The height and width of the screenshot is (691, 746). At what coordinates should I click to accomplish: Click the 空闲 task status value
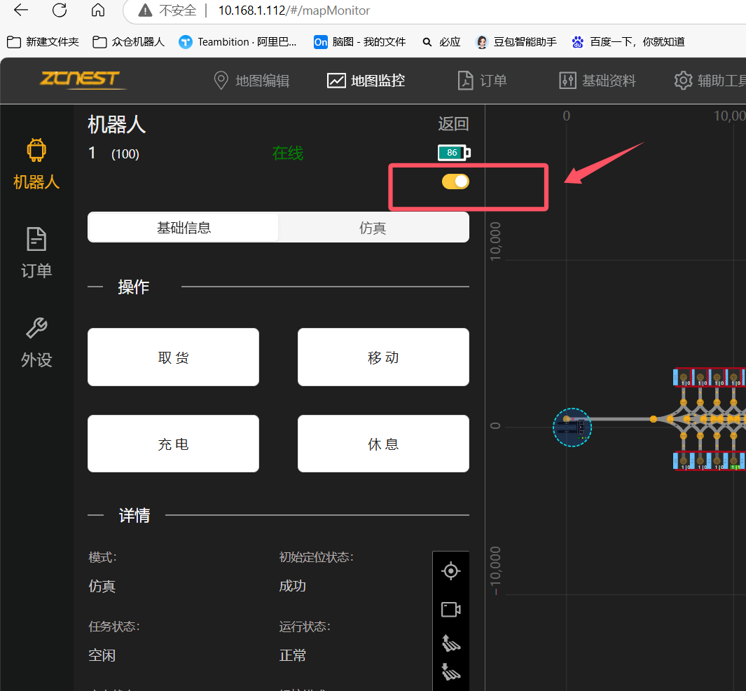click(102, 655)
